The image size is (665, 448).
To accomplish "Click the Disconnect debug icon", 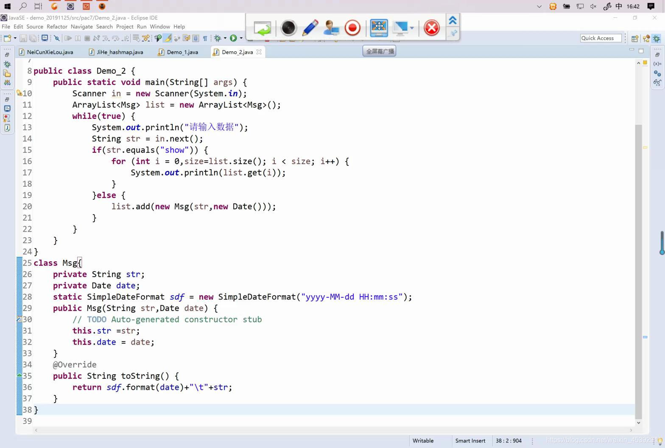I will 96,38.
